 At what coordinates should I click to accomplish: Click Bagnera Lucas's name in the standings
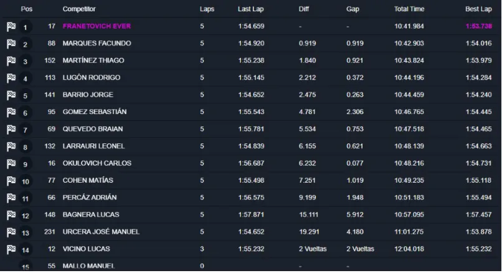90,215
